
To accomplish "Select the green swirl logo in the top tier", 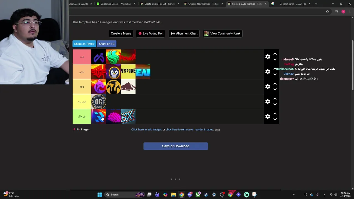I will point(113,57).
